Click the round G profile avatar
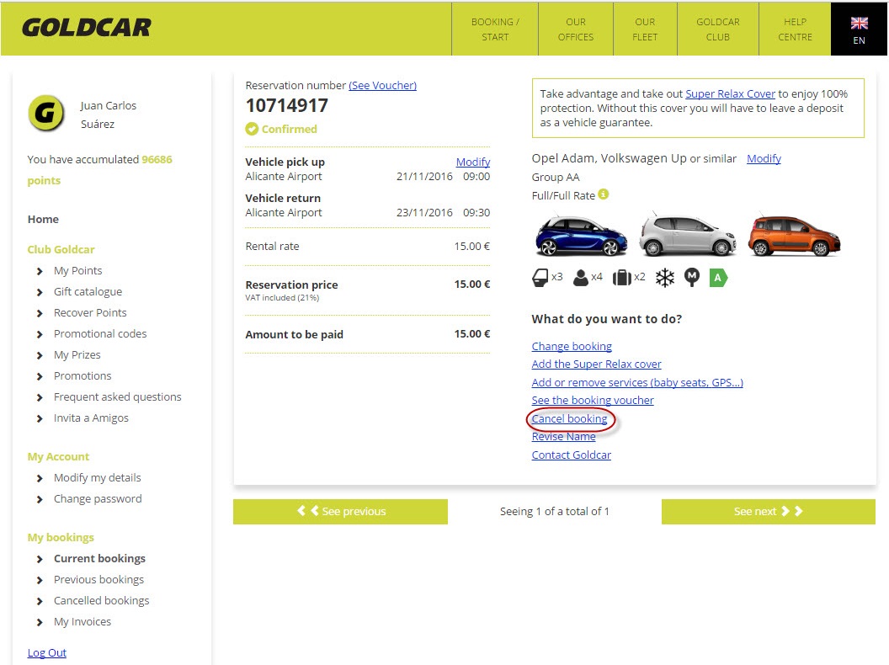Image resolution: width=889 pixels, height=665 pixels. point(46,113)
